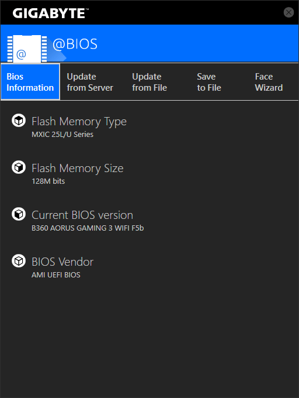The width and height of the screenshot is (299, 398).
Task: Click the BIOS Vendor cube icon
Action: pos(19,261)
